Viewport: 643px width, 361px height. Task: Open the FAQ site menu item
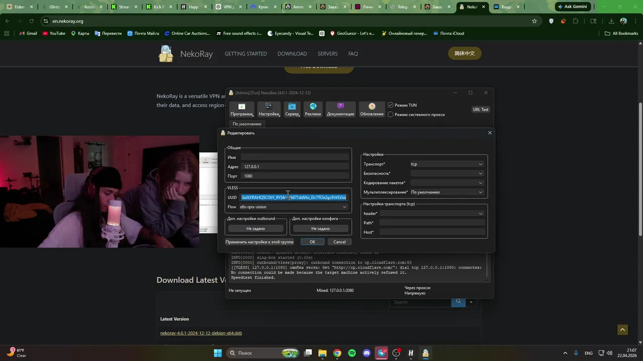(353, 54)
